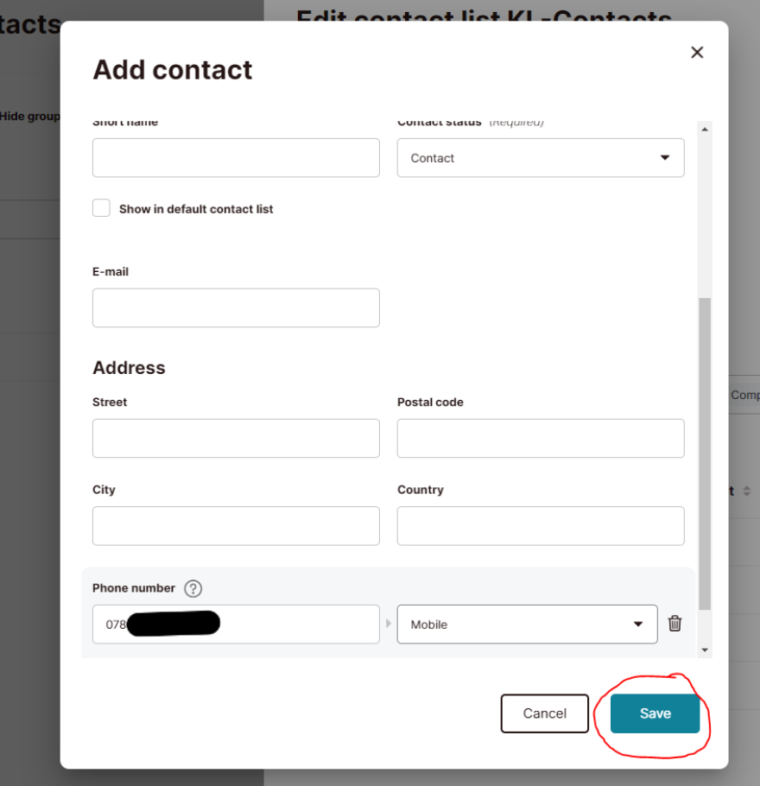Click scrollbar up arrow in dialog
760x786 pixels.
tap(705, 130)
